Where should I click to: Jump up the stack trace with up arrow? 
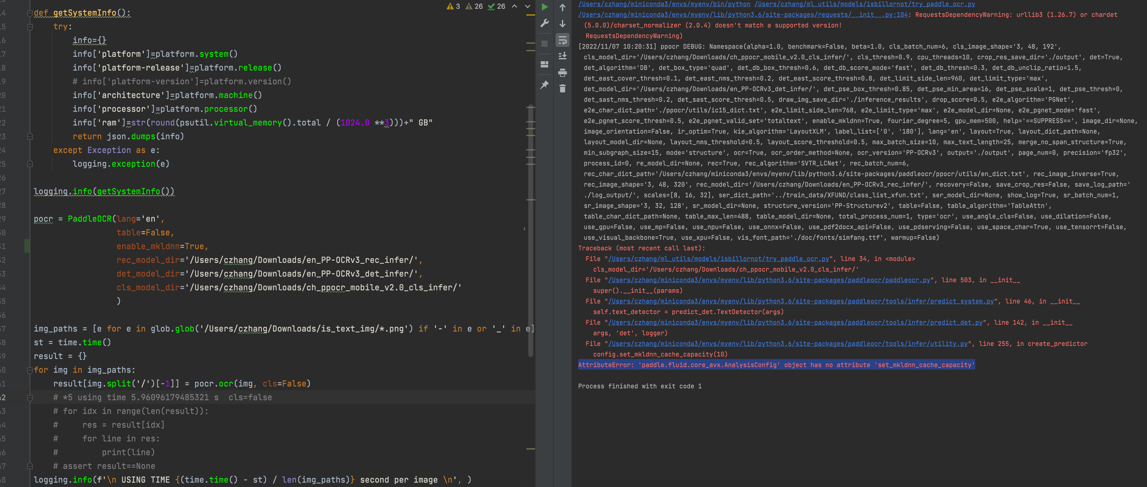tap(562, 7)
